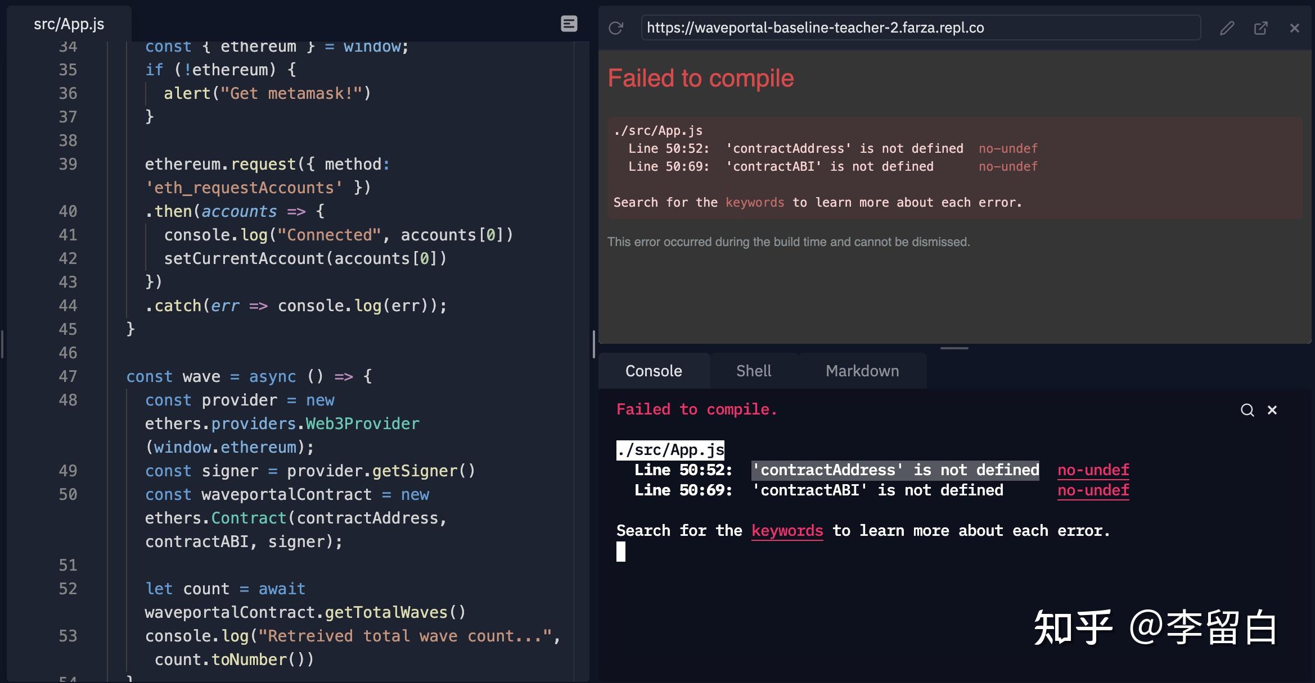Viewport: 1315px width, 683px height.
Task: Click 'contractABI' is not defined in the console
Action: pyautogui.click(x=877, y=490)
